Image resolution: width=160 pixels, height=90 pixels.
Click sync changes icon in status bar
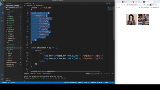pos(9,82)
